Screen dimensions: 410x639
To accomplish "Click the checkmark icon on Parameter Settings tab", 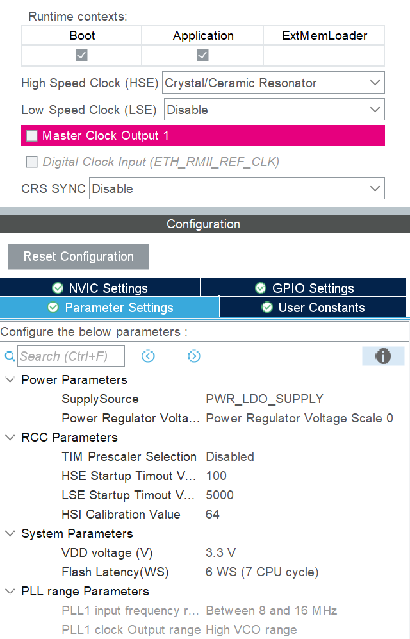I will coord(53,308).
